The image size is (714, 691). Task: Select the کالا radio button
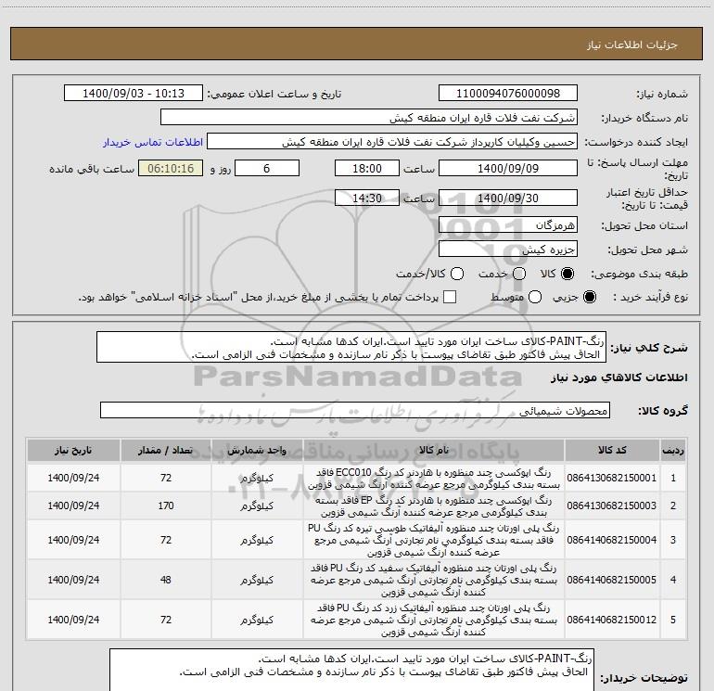tap(567, 274)
